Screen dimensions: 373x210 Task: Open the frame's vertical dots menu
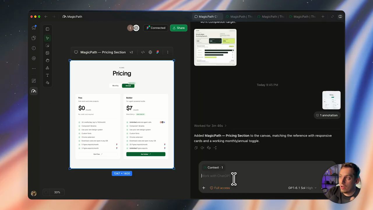168,52
